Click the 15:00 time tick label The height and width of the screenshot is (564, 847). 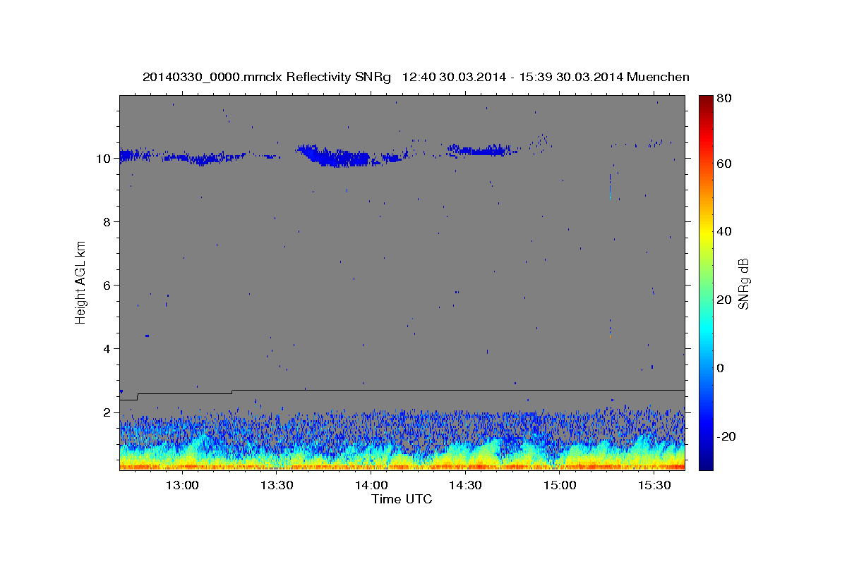(x=560, y=486)
